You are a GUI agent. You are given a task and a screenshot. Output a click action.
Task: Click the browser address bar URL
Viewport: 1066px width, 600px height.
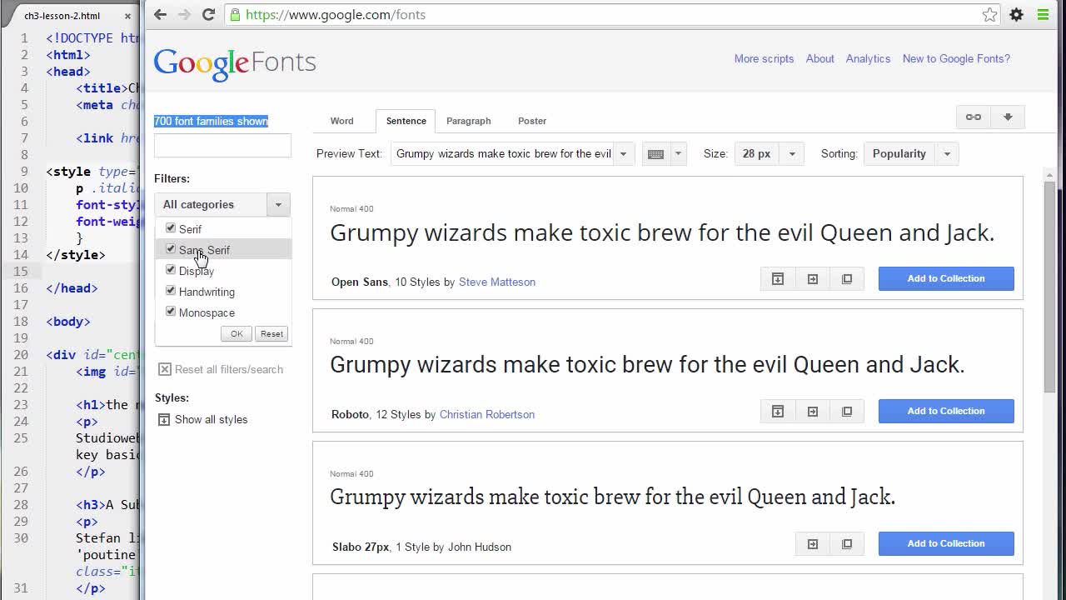click(x=336, y=15)
